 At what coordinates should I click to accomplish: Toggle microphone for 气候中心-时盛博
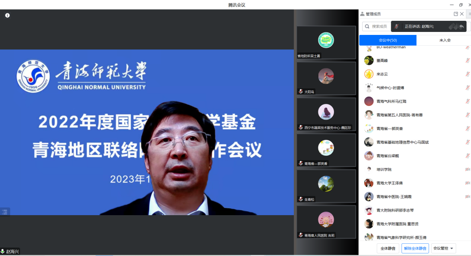click(467, 88)
